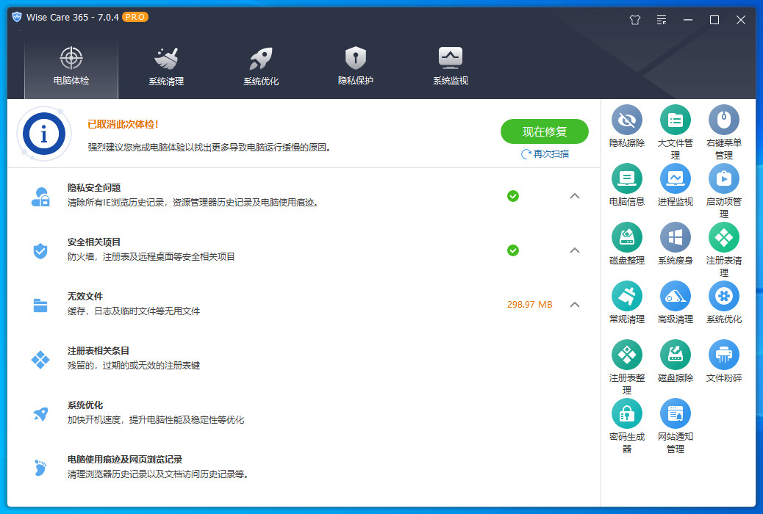Switch to the 电脑体检 tab

point(71,68)
